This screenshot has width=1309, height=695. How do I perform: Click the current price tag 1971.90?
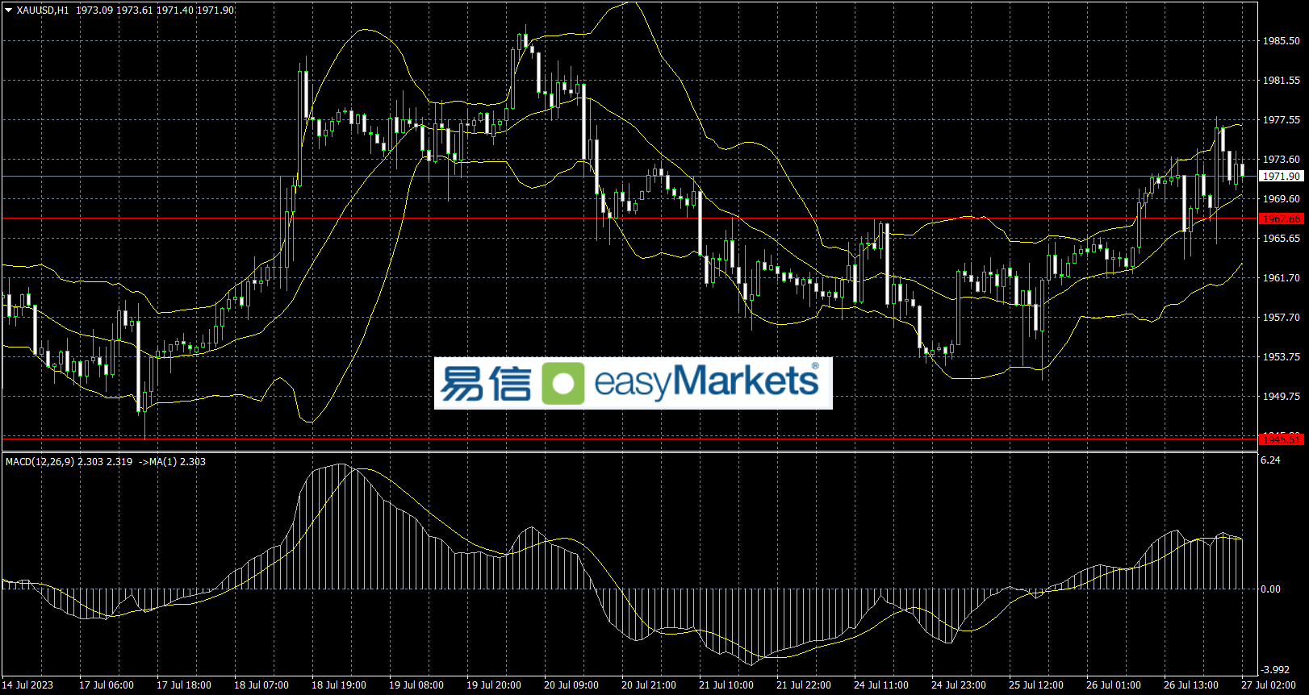(1282, 176)
